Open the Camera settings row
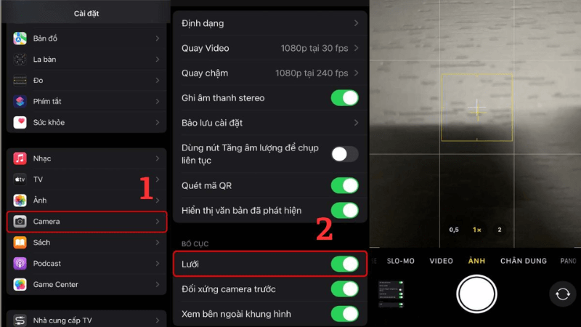Screen dimensions: 581x327 pos(86,222)
